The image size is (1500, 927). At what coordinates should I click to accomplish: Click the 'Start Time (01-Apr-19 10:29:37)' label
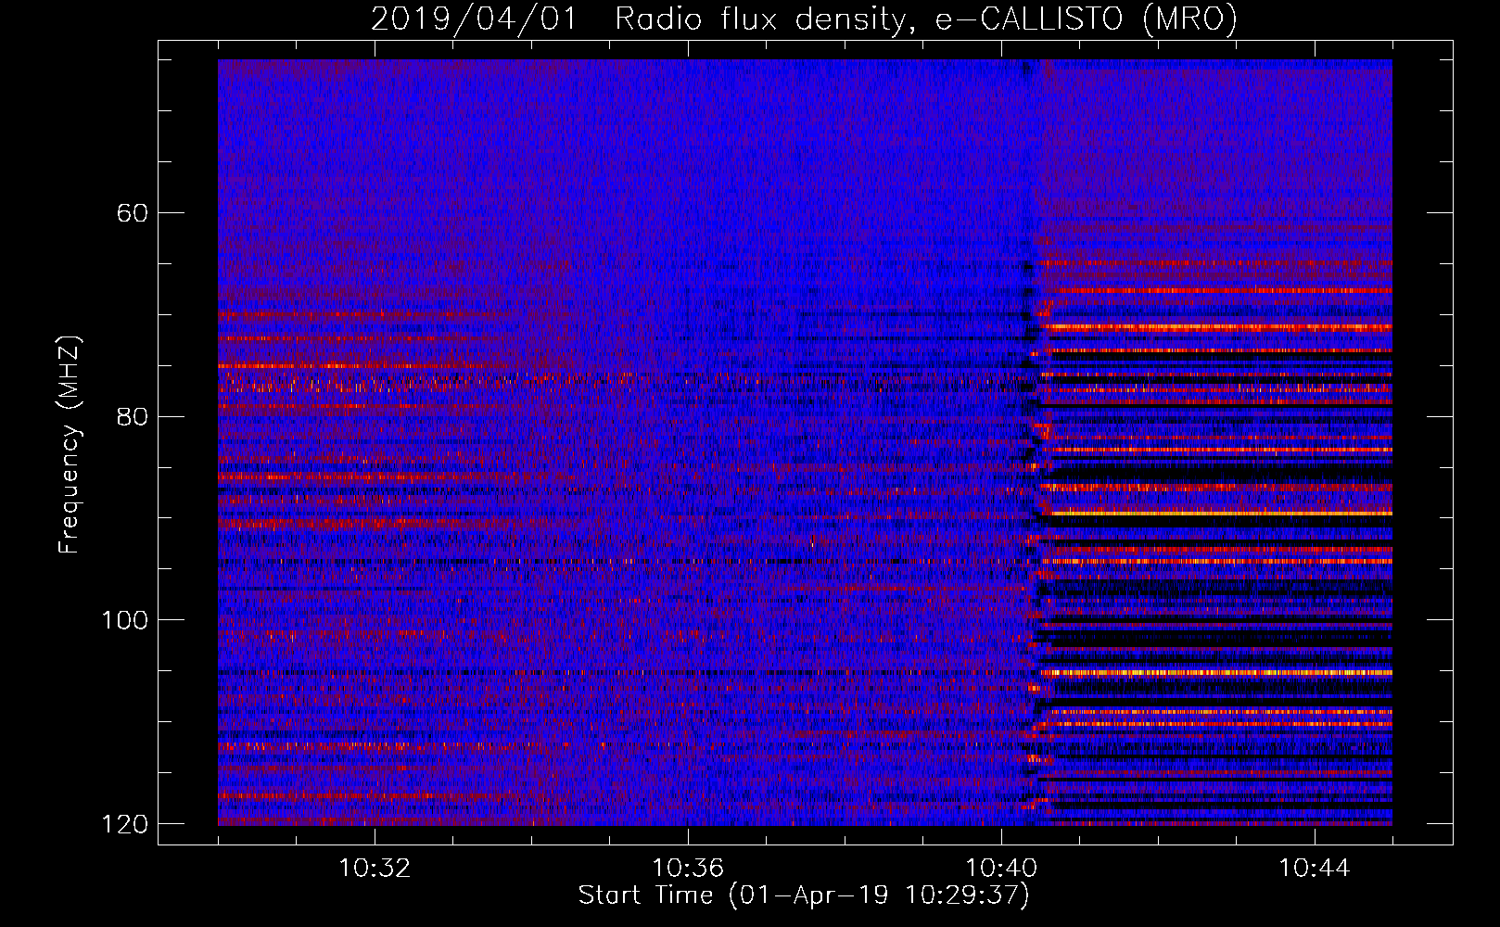click(804, 895)
